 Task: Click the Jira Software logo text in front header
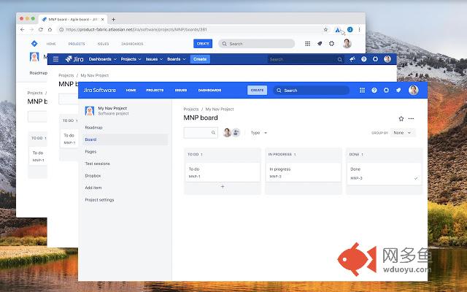pyautogui.click(x=100, y=90)
